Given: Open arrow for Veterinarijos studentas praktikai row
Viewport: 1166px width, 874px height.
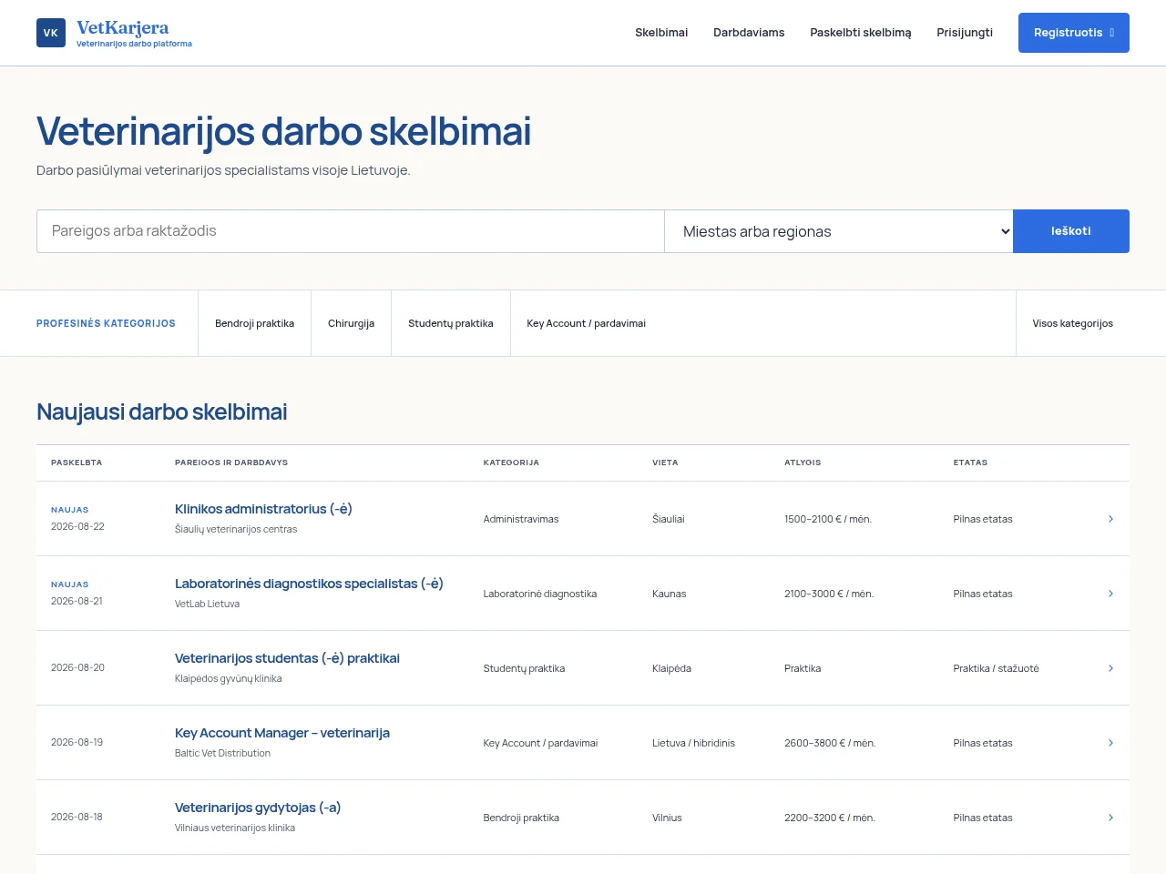Looking at the screenshot, I should (1110, 668).
